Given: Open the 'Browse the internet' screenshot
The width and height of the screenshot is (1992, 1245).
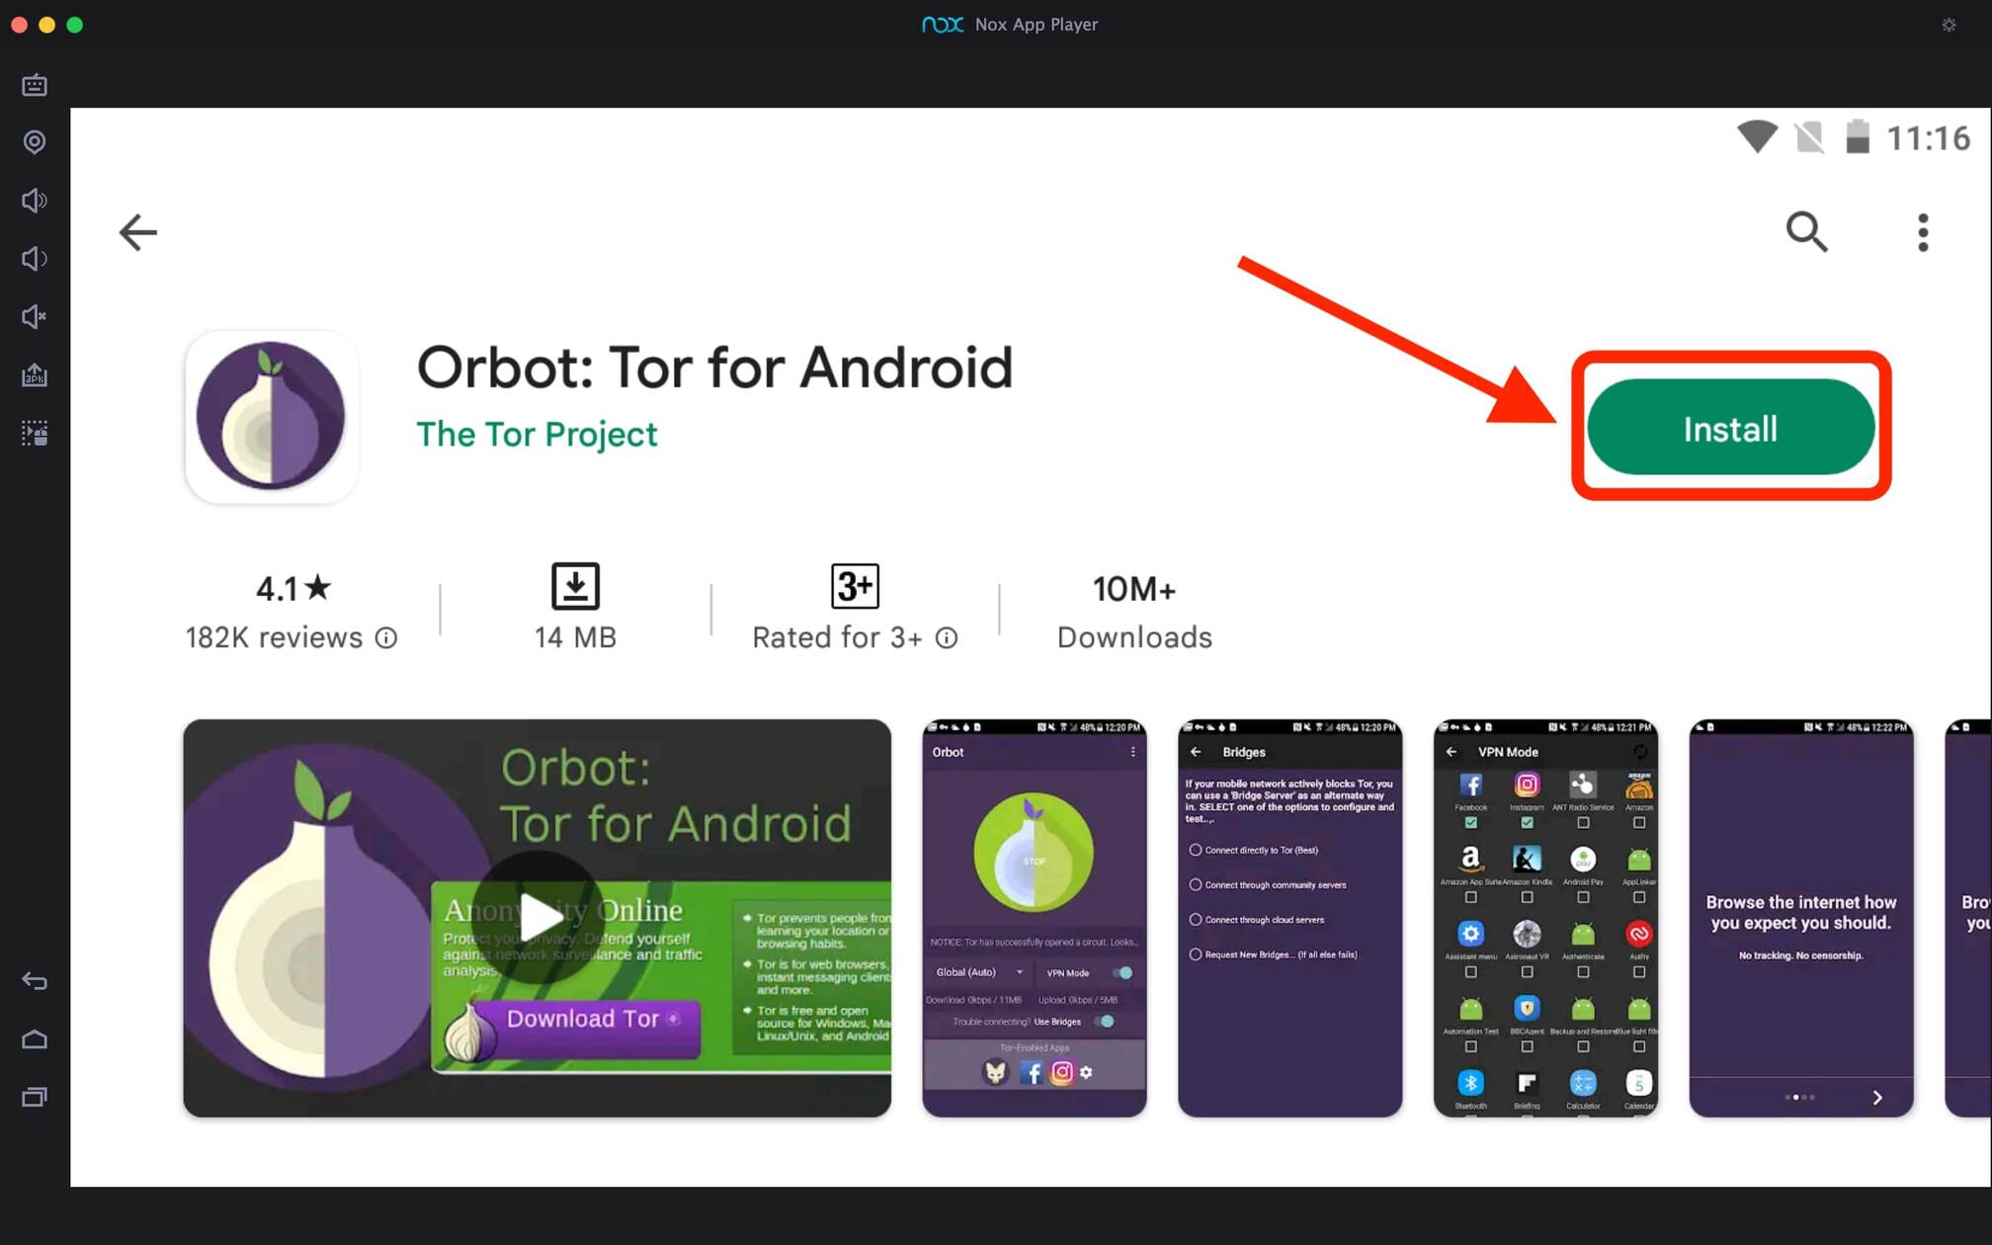Looking at the screenshot, I should click(x=1801, y=918).
